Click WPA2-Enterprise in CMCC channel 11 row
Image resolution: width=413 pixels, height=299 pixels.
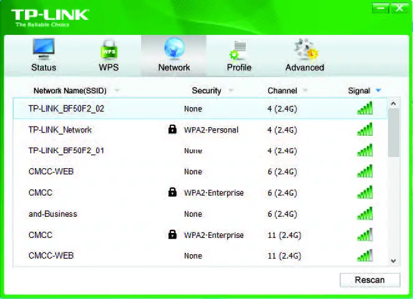214,235
